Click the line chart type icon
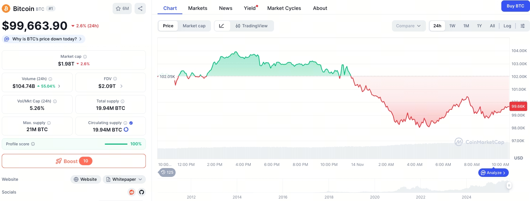The height and width of the screenshot is (201, 530). [222, 26]
